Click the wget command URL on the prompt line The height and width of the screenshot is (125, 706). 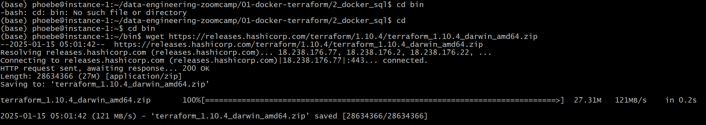pyautogui.click(x=353, y=37)
